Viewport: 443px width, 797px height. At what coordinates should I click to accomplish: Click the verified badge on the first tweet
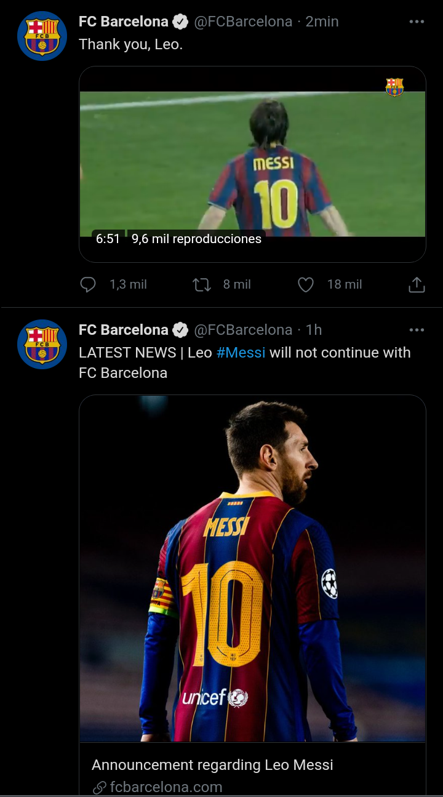coord(180,22)
